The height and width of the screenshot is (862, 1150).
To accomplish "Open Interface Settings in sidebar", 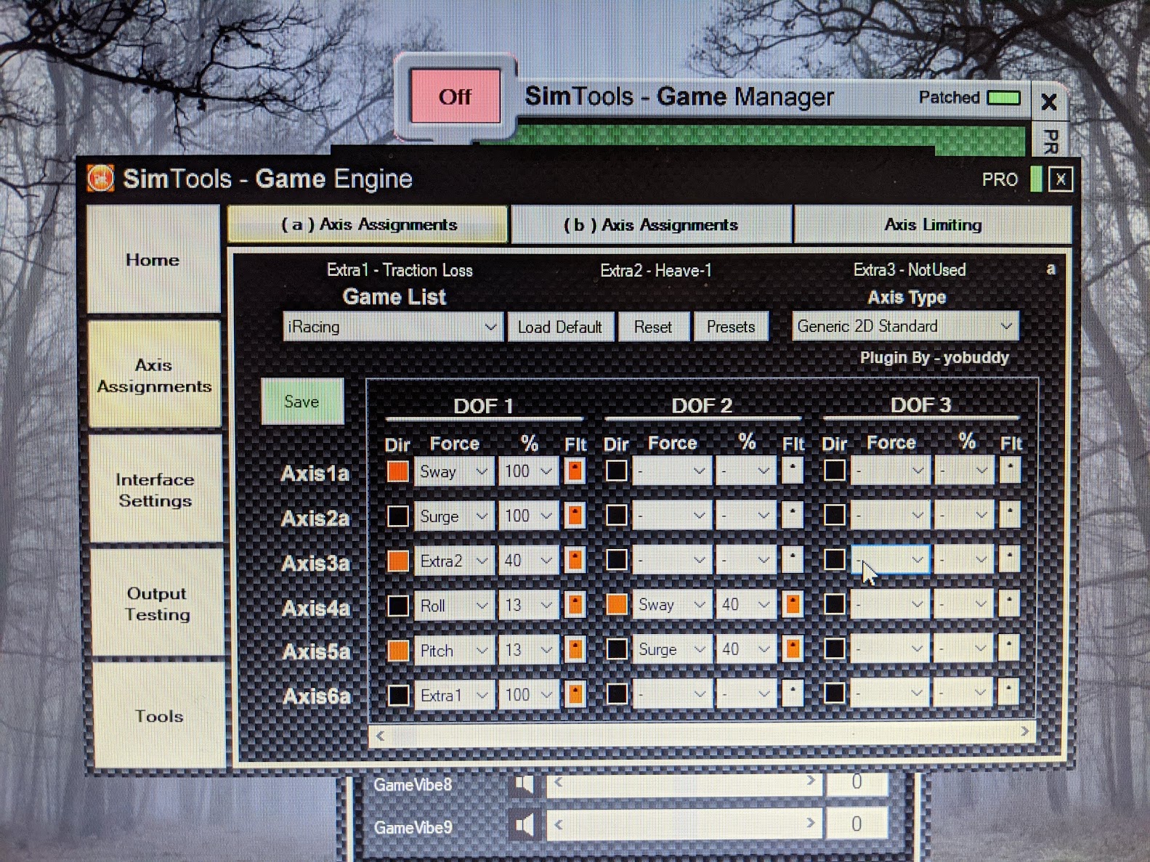I will click(x=155, y=489).
